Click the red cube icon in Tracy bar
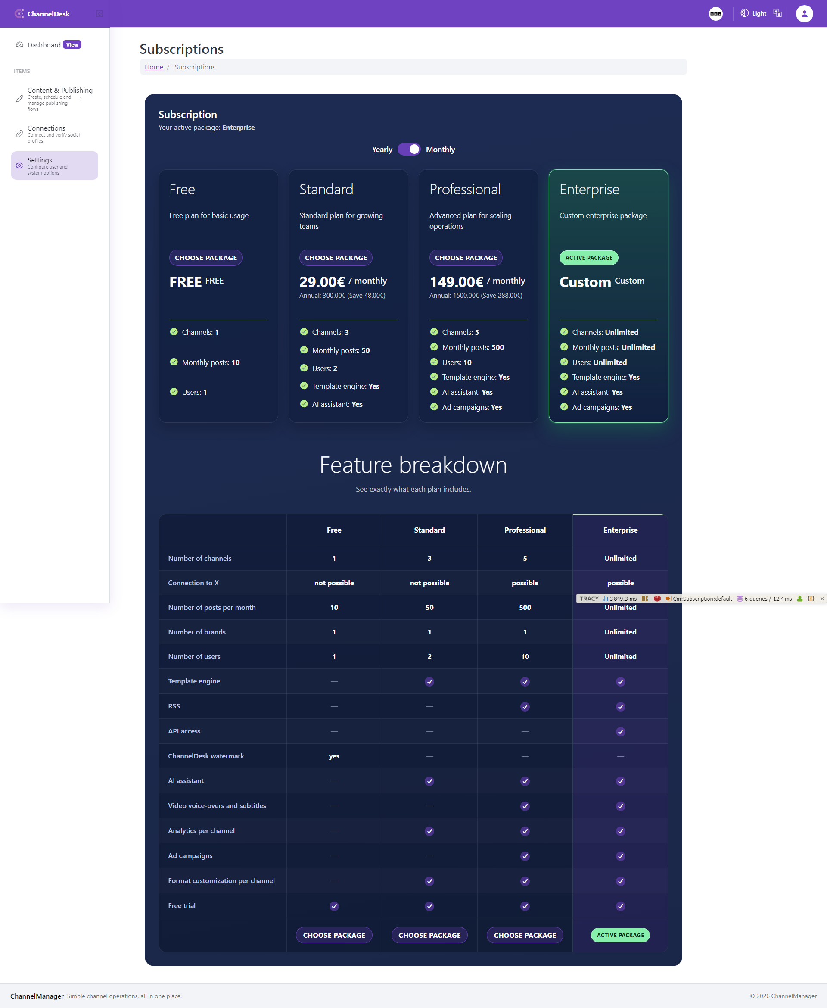This screenshot has height=1008, width=827. tap(657, 599)
